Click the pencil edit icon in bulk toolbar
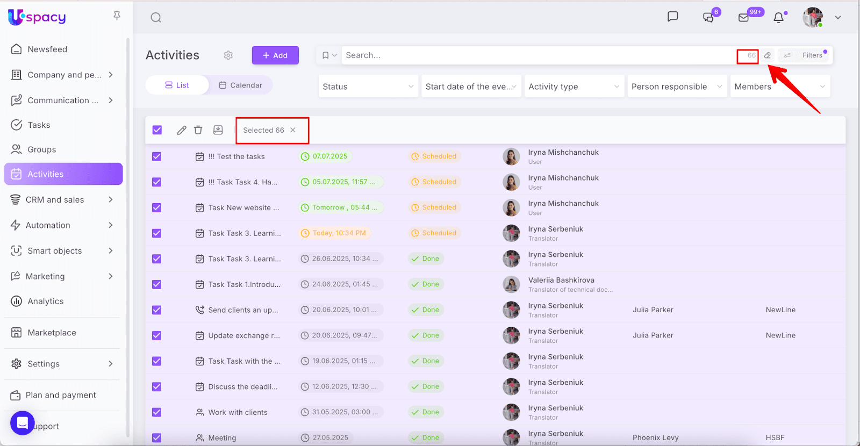860x446 pixels. pos(182,130)
